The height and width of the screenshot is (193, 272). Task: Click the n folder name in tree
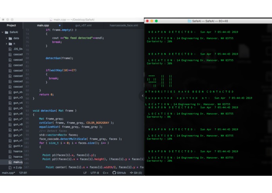point(14,44)
